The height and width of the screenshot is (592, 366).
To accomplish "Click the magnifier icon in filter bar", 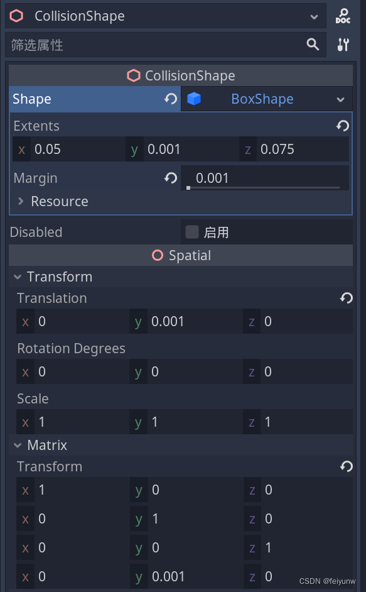I will (311, 45).
